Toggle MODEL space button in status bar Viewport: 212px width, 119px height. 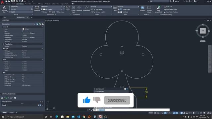pos(151,113)
